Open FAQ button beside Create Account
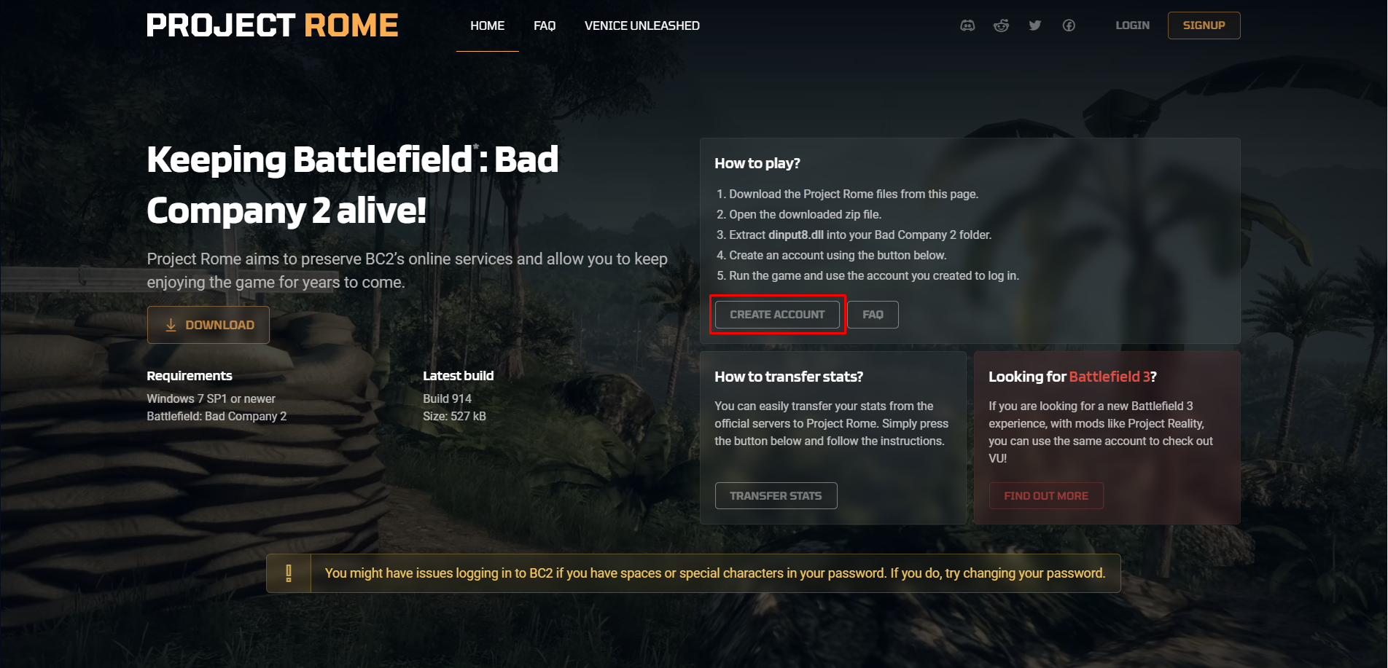The height and width of the screenshot is (668, 1388). pyautogui.click(x=873, y=315)
